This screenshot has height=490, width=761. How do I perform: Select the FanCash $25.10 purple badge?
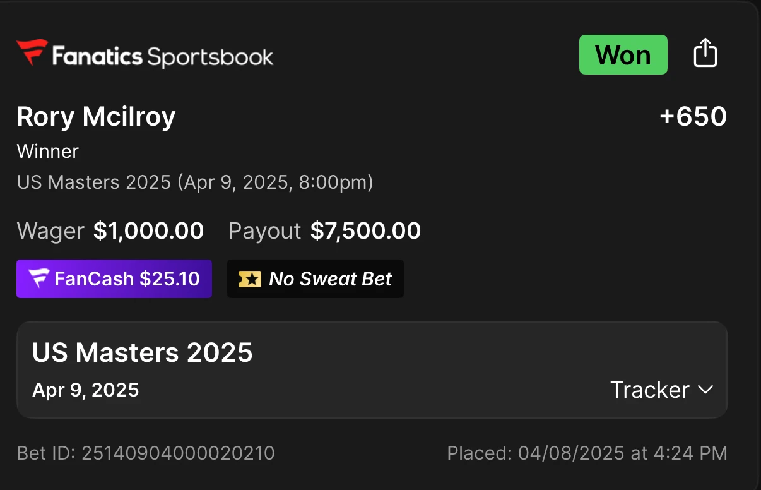tap(114, 278)
